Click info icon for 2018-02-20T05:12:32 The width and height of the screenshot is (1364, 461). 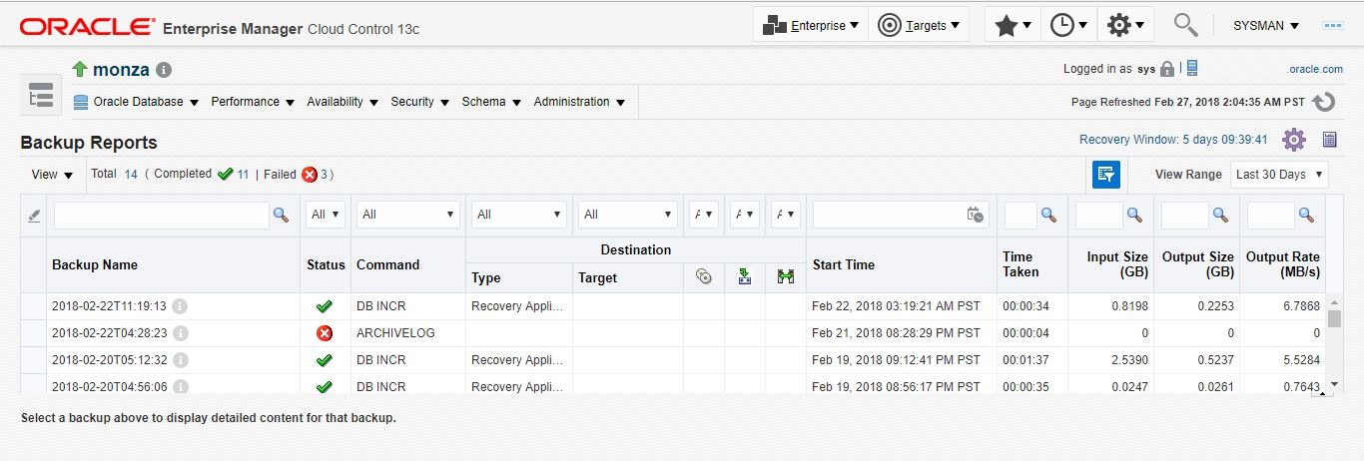tap(180, 360)
